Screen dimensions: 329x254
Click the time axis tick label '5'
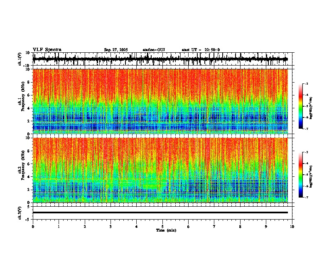[x=162, y=227]
